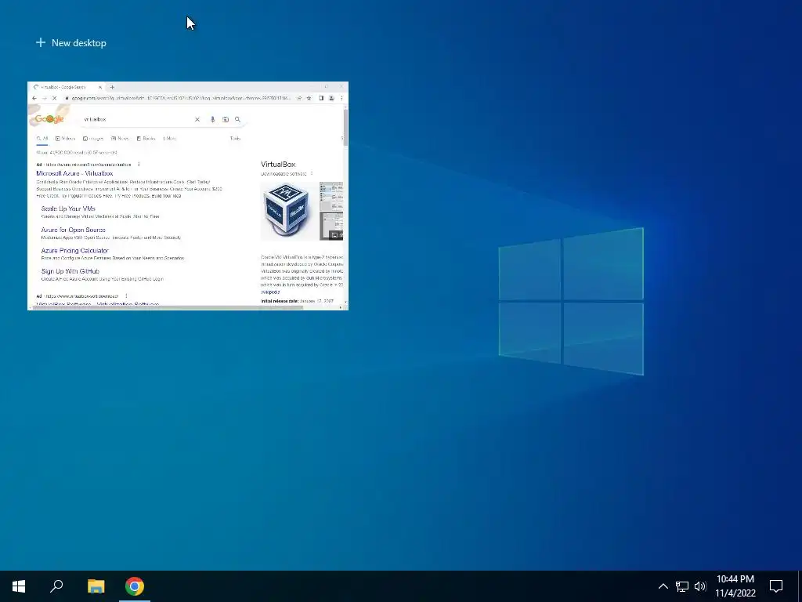Search by image with the camera icon

tap(225, 119)
